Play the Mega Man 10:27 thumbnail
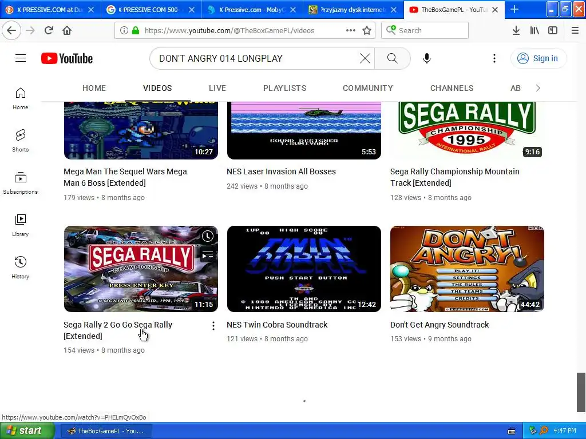This screenshot has height=439, width=586. pos(141,130)
